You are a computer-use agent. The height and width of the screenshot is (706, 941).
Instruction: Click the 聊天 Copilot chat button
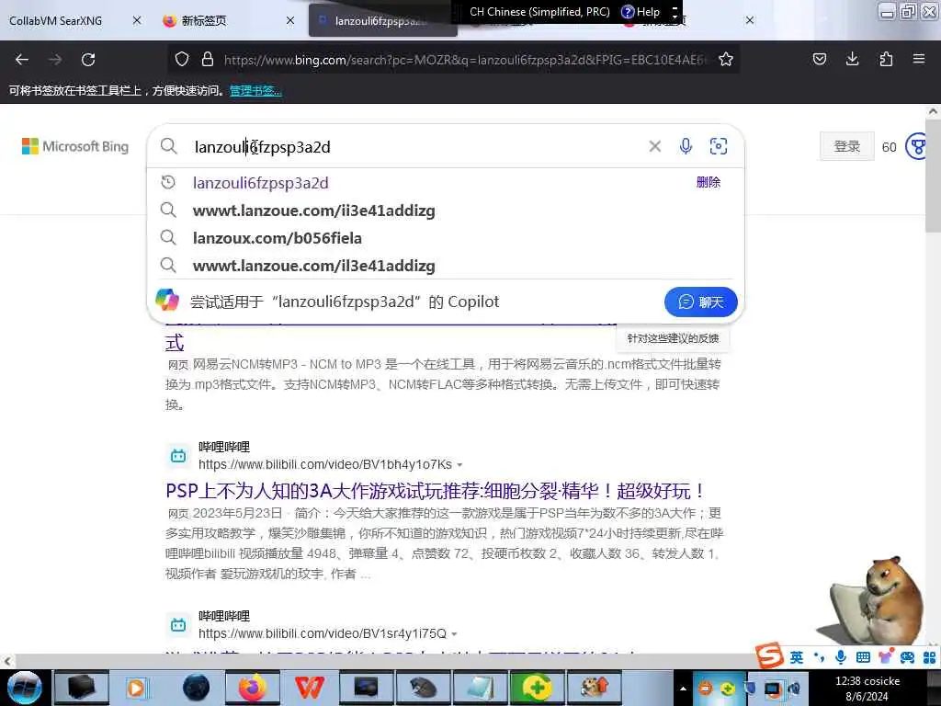[700, 302]
